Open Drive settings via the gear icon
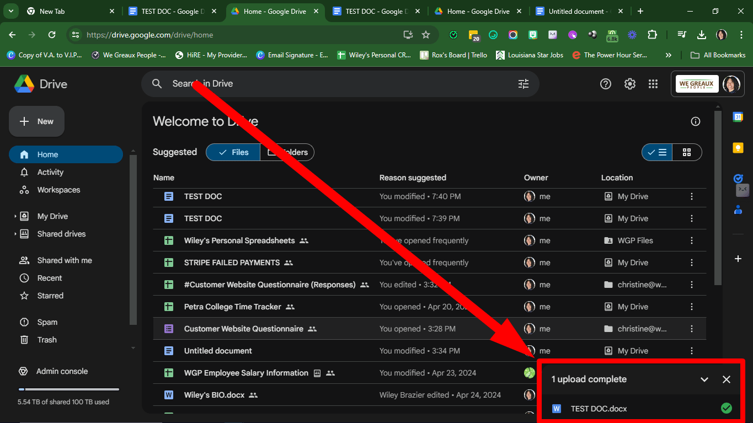Screen dimensions: 753x423 (629, 84)
